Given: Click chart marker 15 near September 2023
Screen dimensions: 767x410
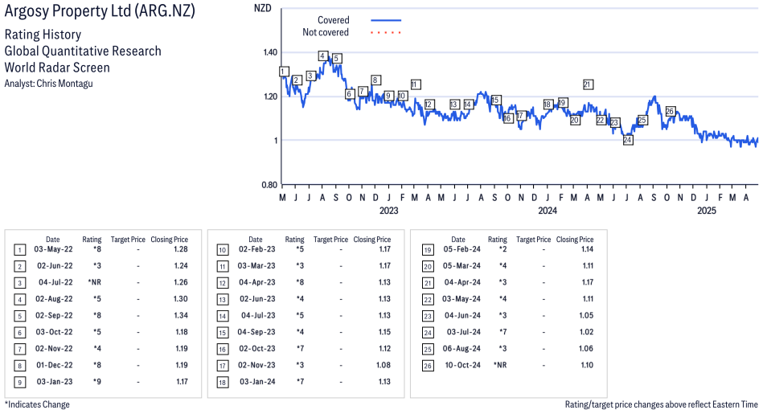Looking at the screenshot, I should point(495,100).
